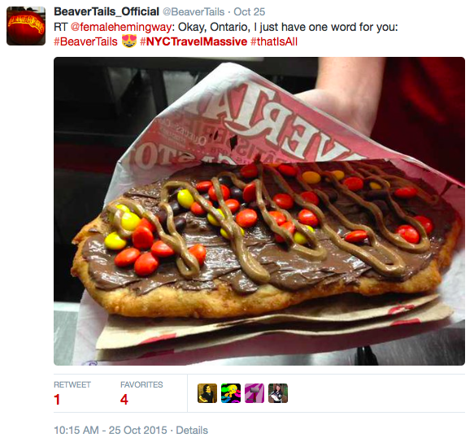Viewport: 474px width, 442px height.
Task: Click the favorites number 4
Action: click(124, 400)
